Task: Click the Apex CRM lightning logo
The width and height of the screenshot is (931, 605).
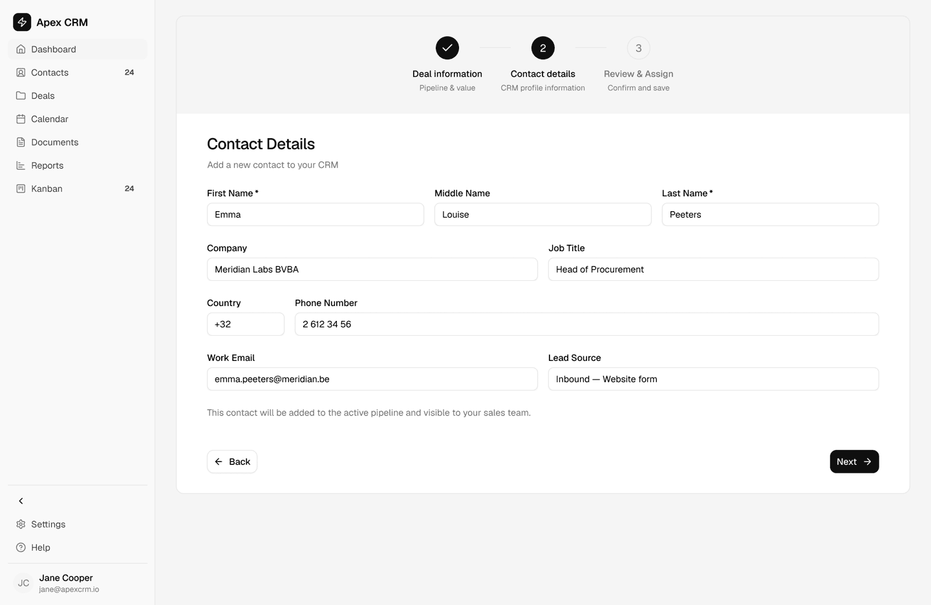Action: click(x=21, y=22)
